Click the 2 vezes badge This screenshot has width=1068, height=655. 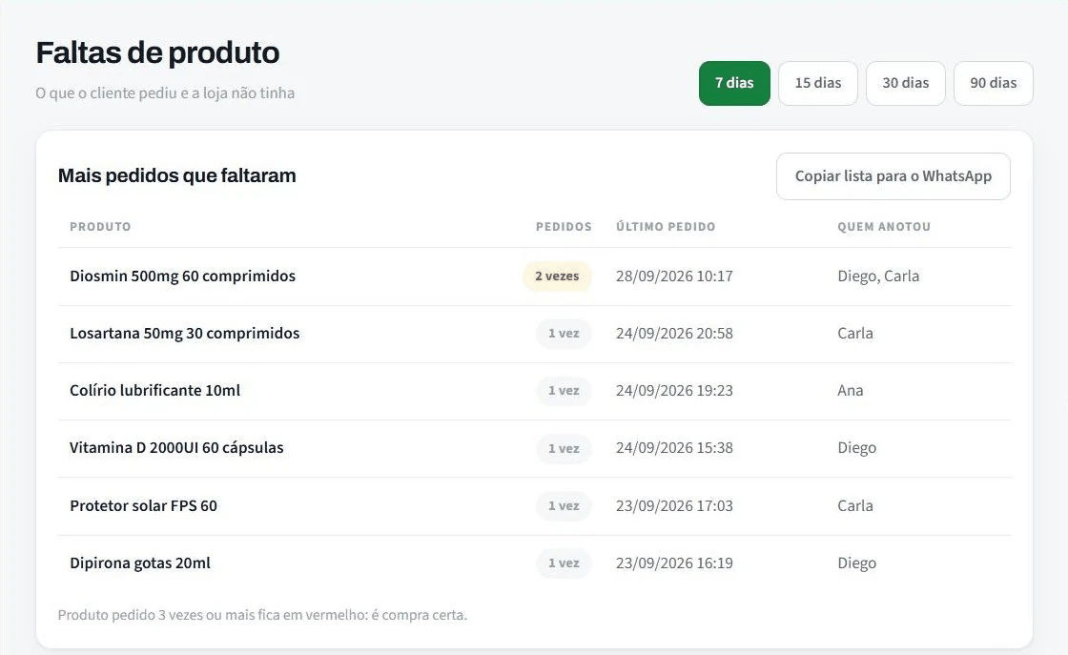click(x=557, y=276)
